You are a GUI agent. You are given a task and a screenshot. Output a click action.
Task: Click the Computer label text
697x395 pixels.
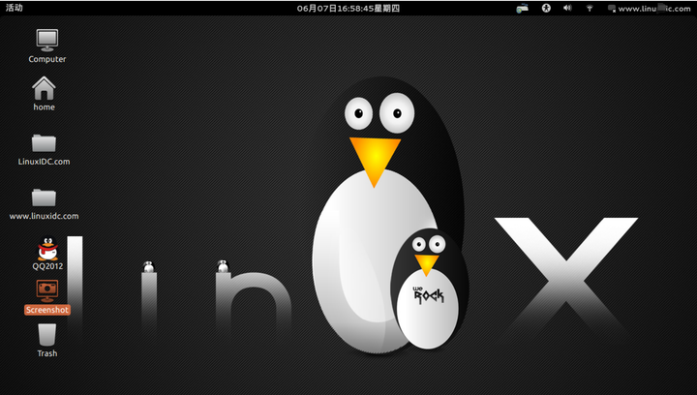47,59
